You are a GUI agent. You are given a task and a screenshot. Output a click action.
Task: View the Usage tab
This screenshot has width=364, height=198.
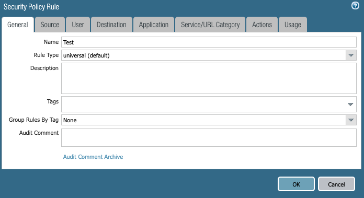pyautogui.click(x=293, y=25)
